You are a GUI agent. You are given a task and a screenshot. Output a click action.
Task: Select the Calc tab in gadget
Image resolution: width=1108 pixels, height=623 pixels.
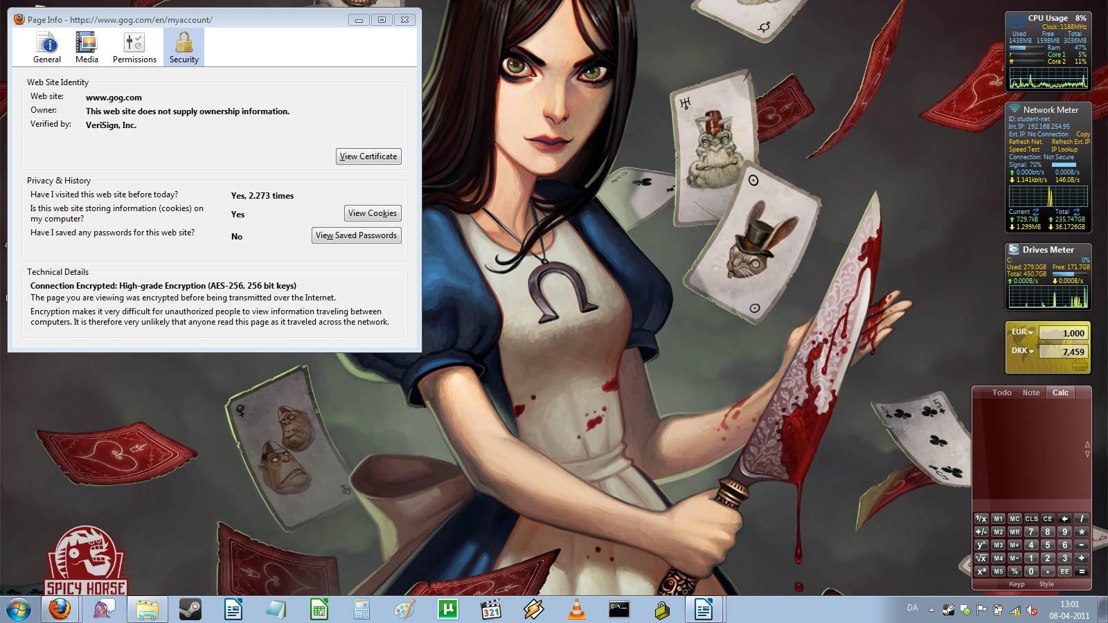pos(1060,392)
